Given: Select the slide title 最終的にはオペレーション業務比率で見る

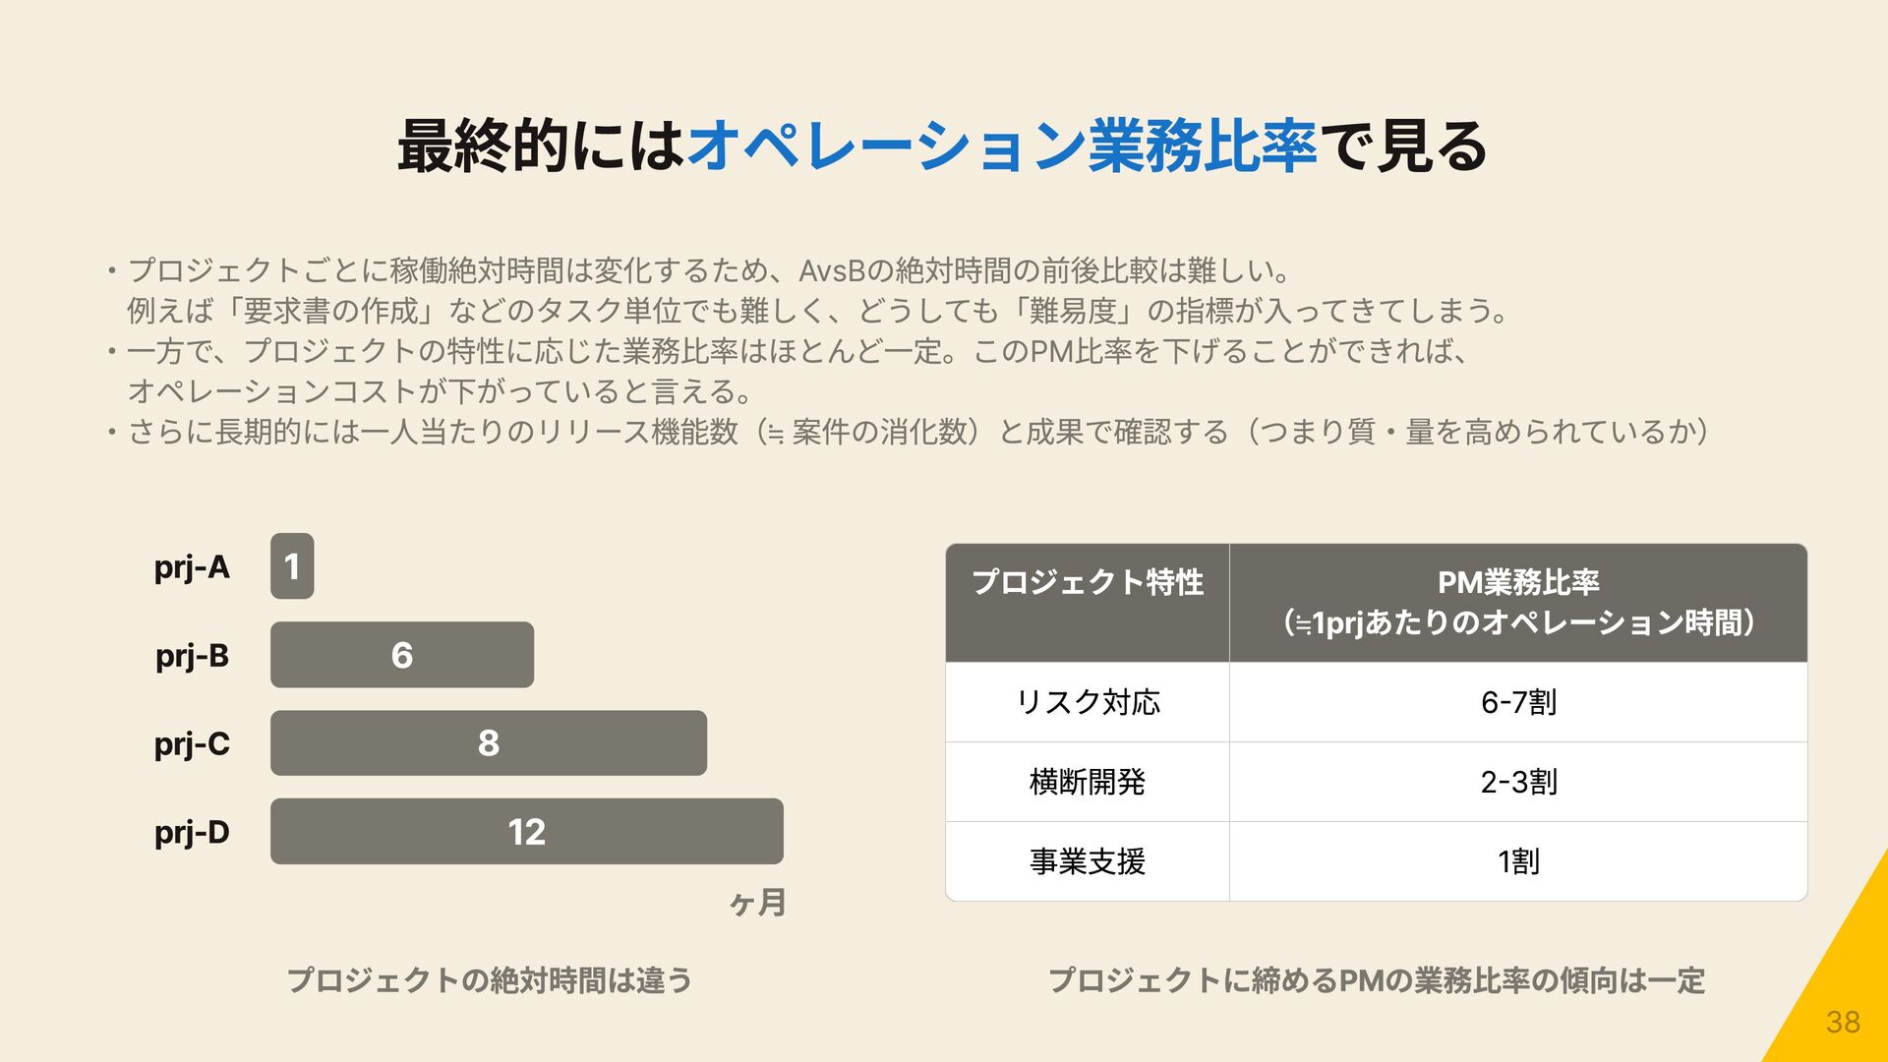Looking at the screenshot, I should 942,147.
